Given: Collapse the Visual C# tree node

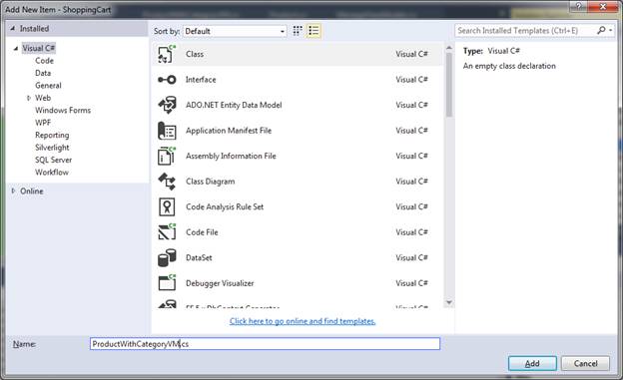Looking at the screenshot, I should click(16, 49).
